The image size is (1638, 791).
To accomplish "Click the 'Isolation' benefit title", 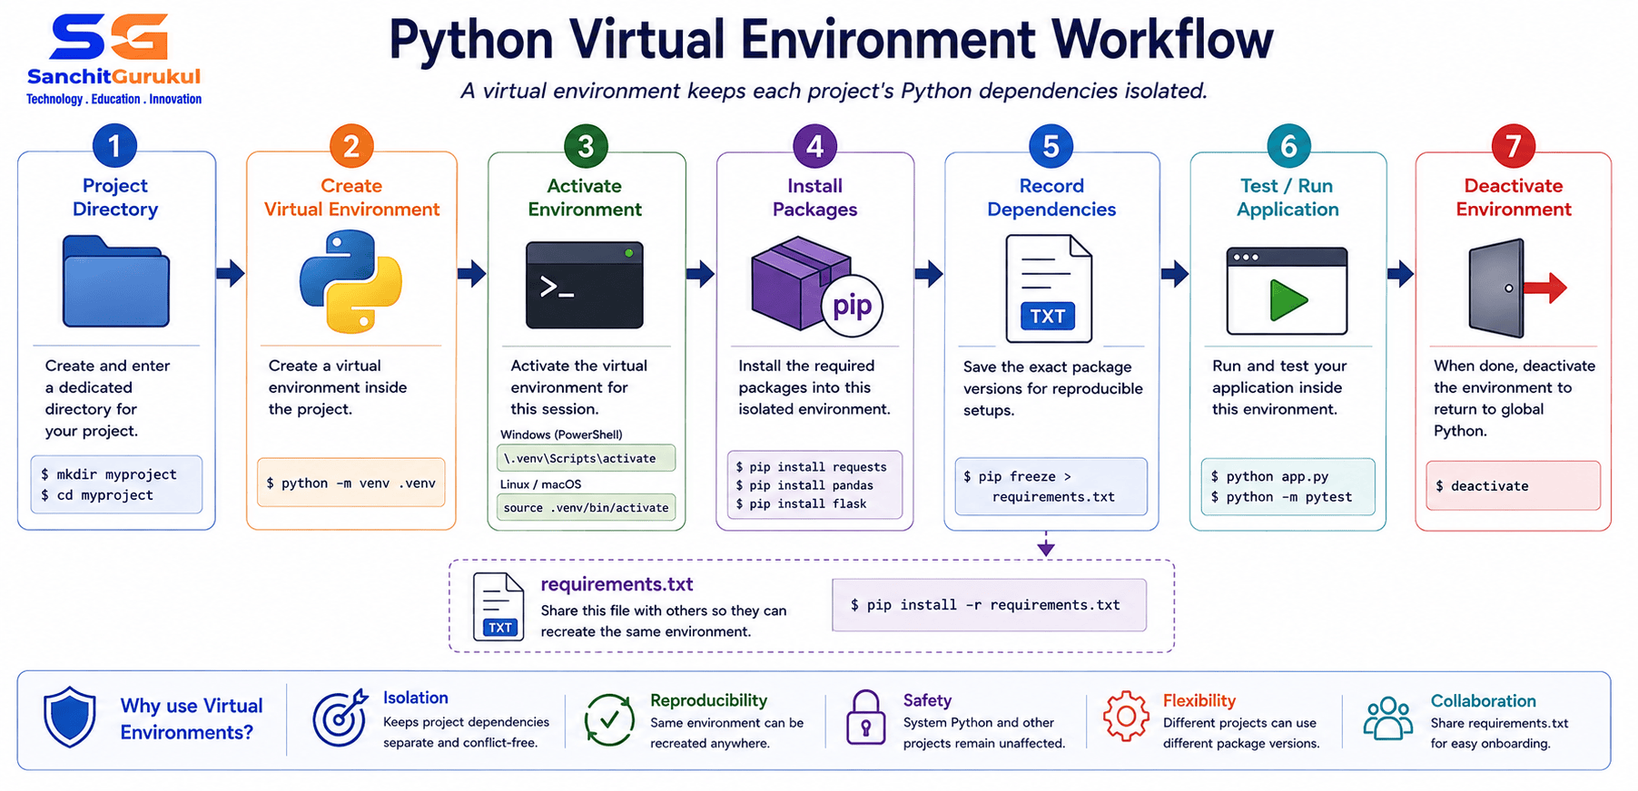I will coord(415,698).
